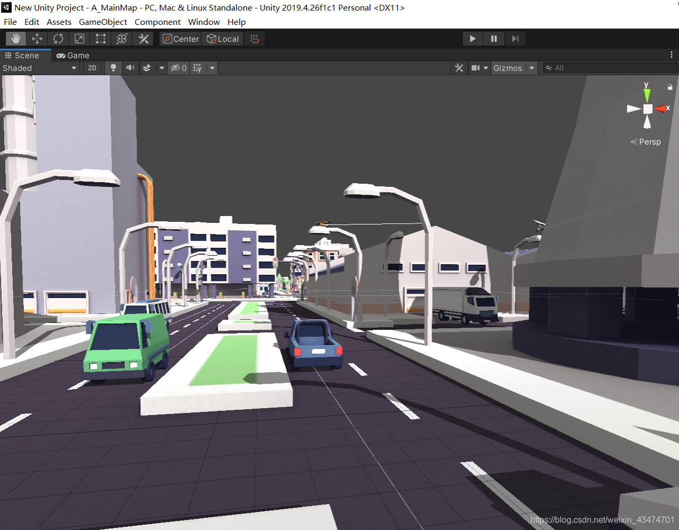Expand camera settings dropdown arrow
The image size is (679, 530).
[x=486, y=68]
